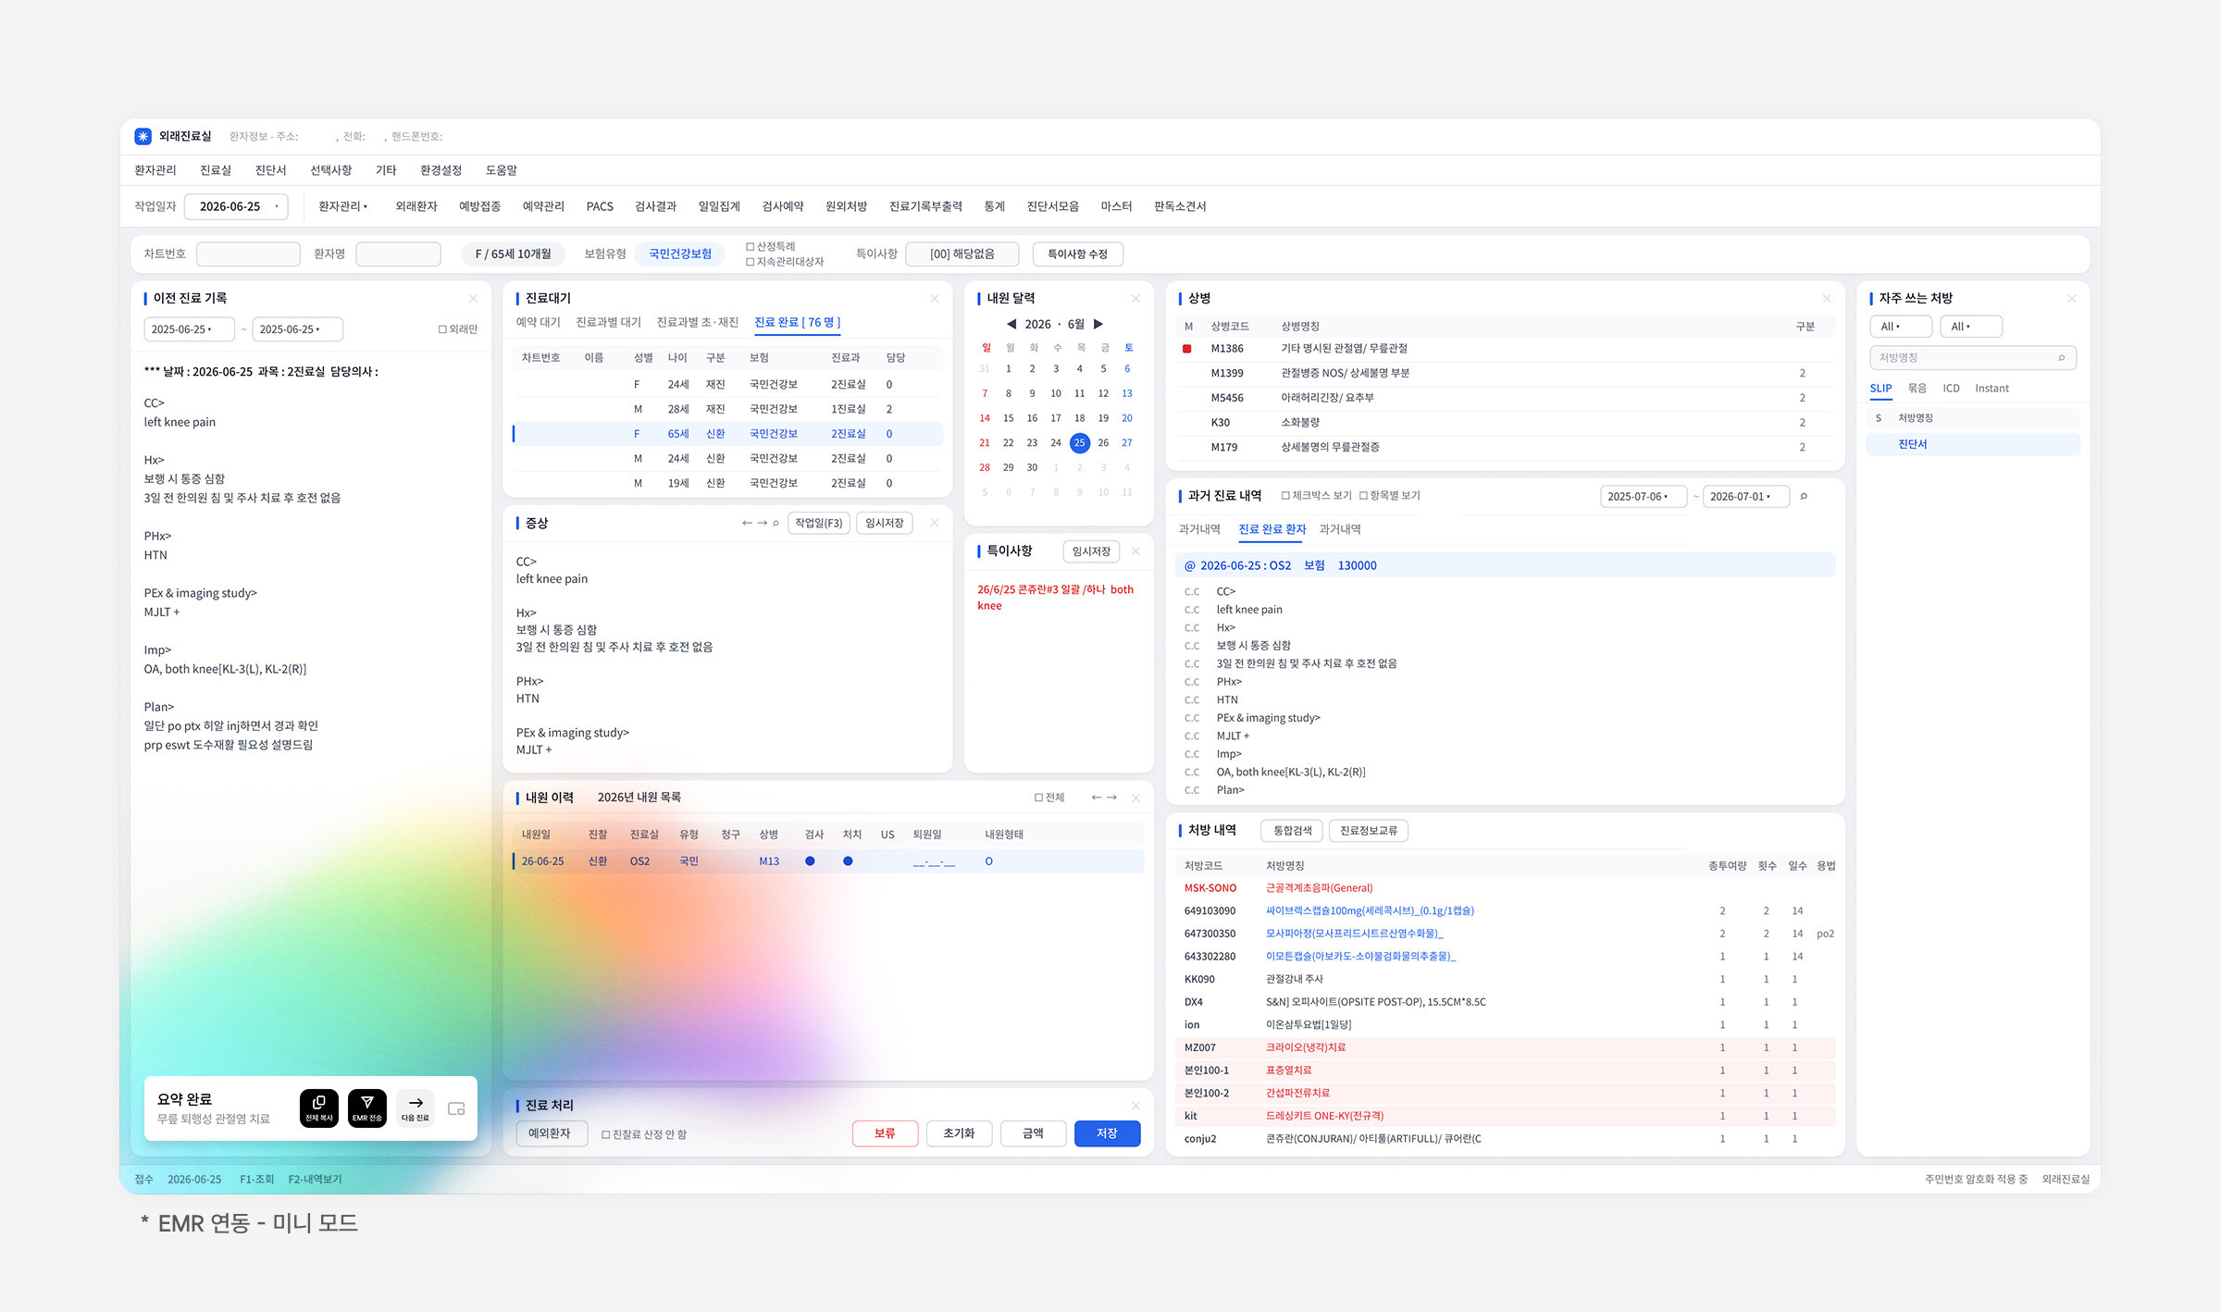Go to 다음 진료 arrow button

[x=416, y=1108]
